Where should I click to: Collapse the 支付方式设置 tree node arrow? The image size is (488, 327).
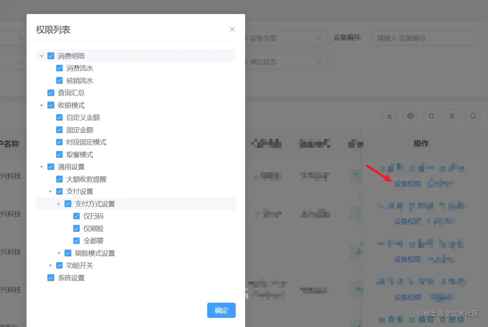(59, 204)
